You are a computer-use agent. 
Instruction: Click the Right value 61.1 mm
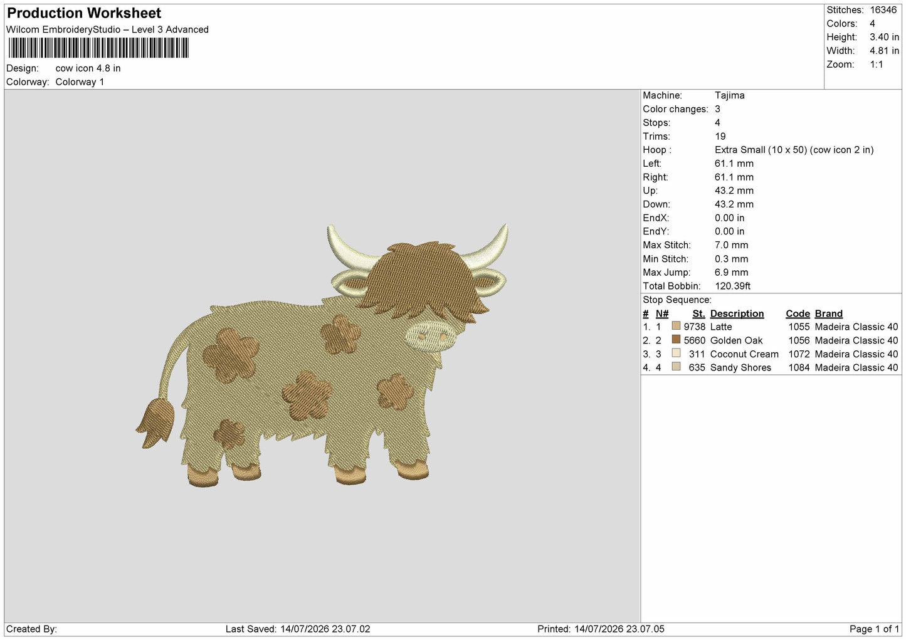(x=734, y=177)
